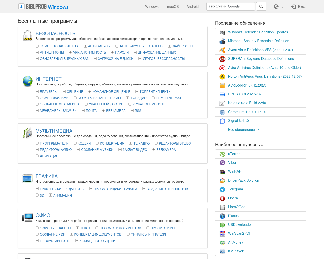
Task: Click the globe Интернет category icon
Action: coord(28,81)
